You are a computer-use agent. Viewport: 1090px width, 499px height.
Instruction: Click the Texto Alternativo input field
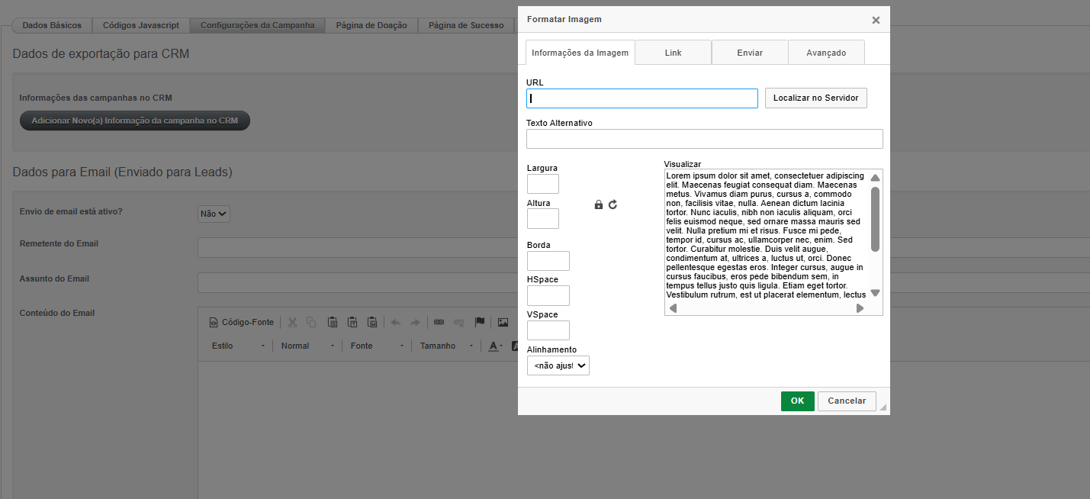coord(705,139)
